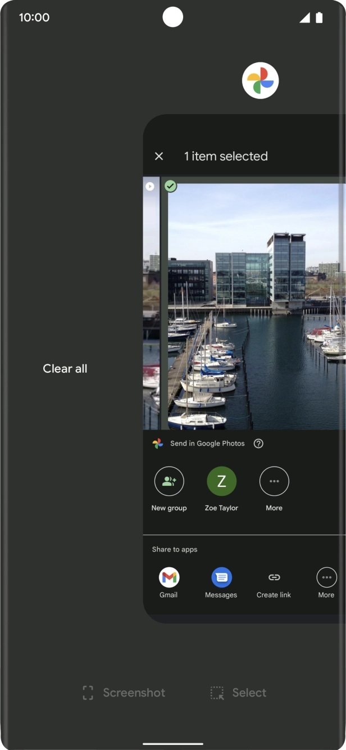Viewport: 346px width, 750px height.
Task: Share the photo via Messages
Action: [221, 577]
